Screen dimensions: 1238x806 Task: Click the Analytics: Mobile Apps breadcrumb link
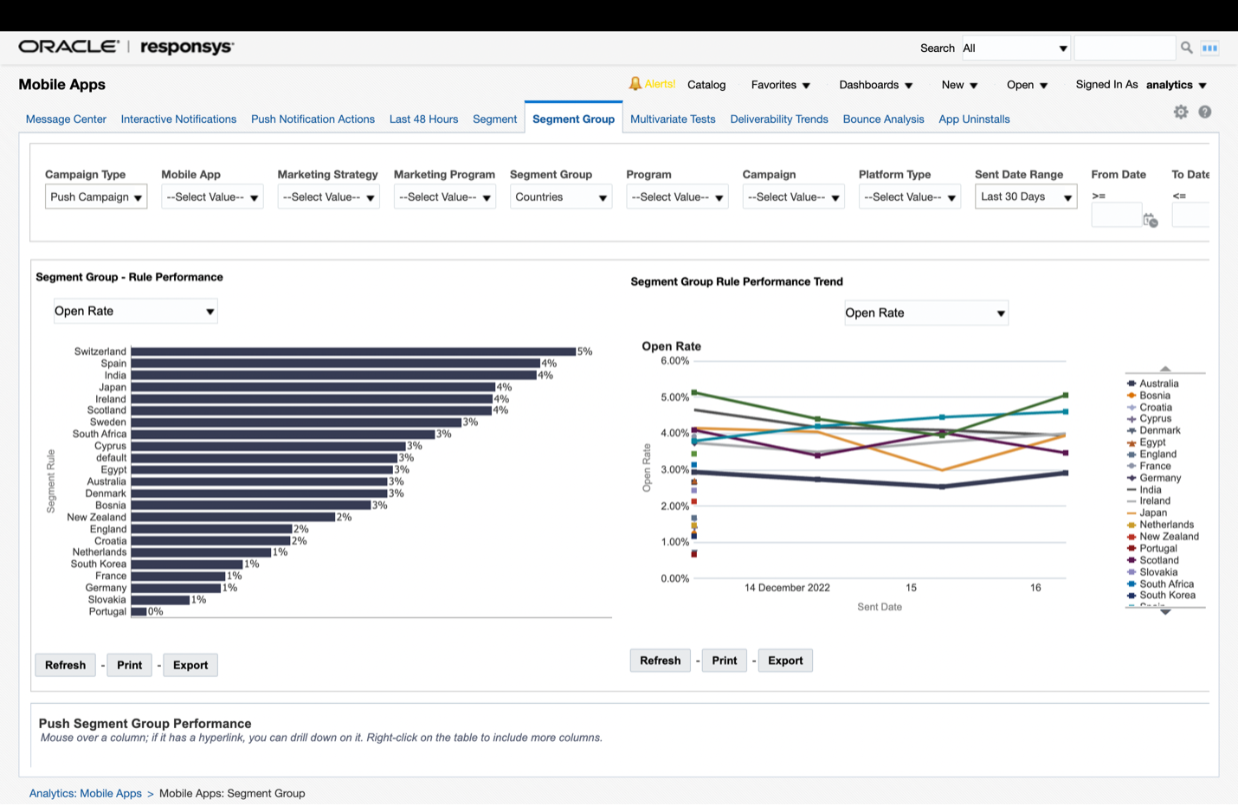pos(86,793)
